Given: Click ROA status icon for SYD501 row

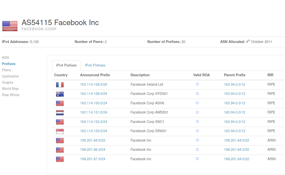Looking at the screenshot, I should [x=197, y=93].
